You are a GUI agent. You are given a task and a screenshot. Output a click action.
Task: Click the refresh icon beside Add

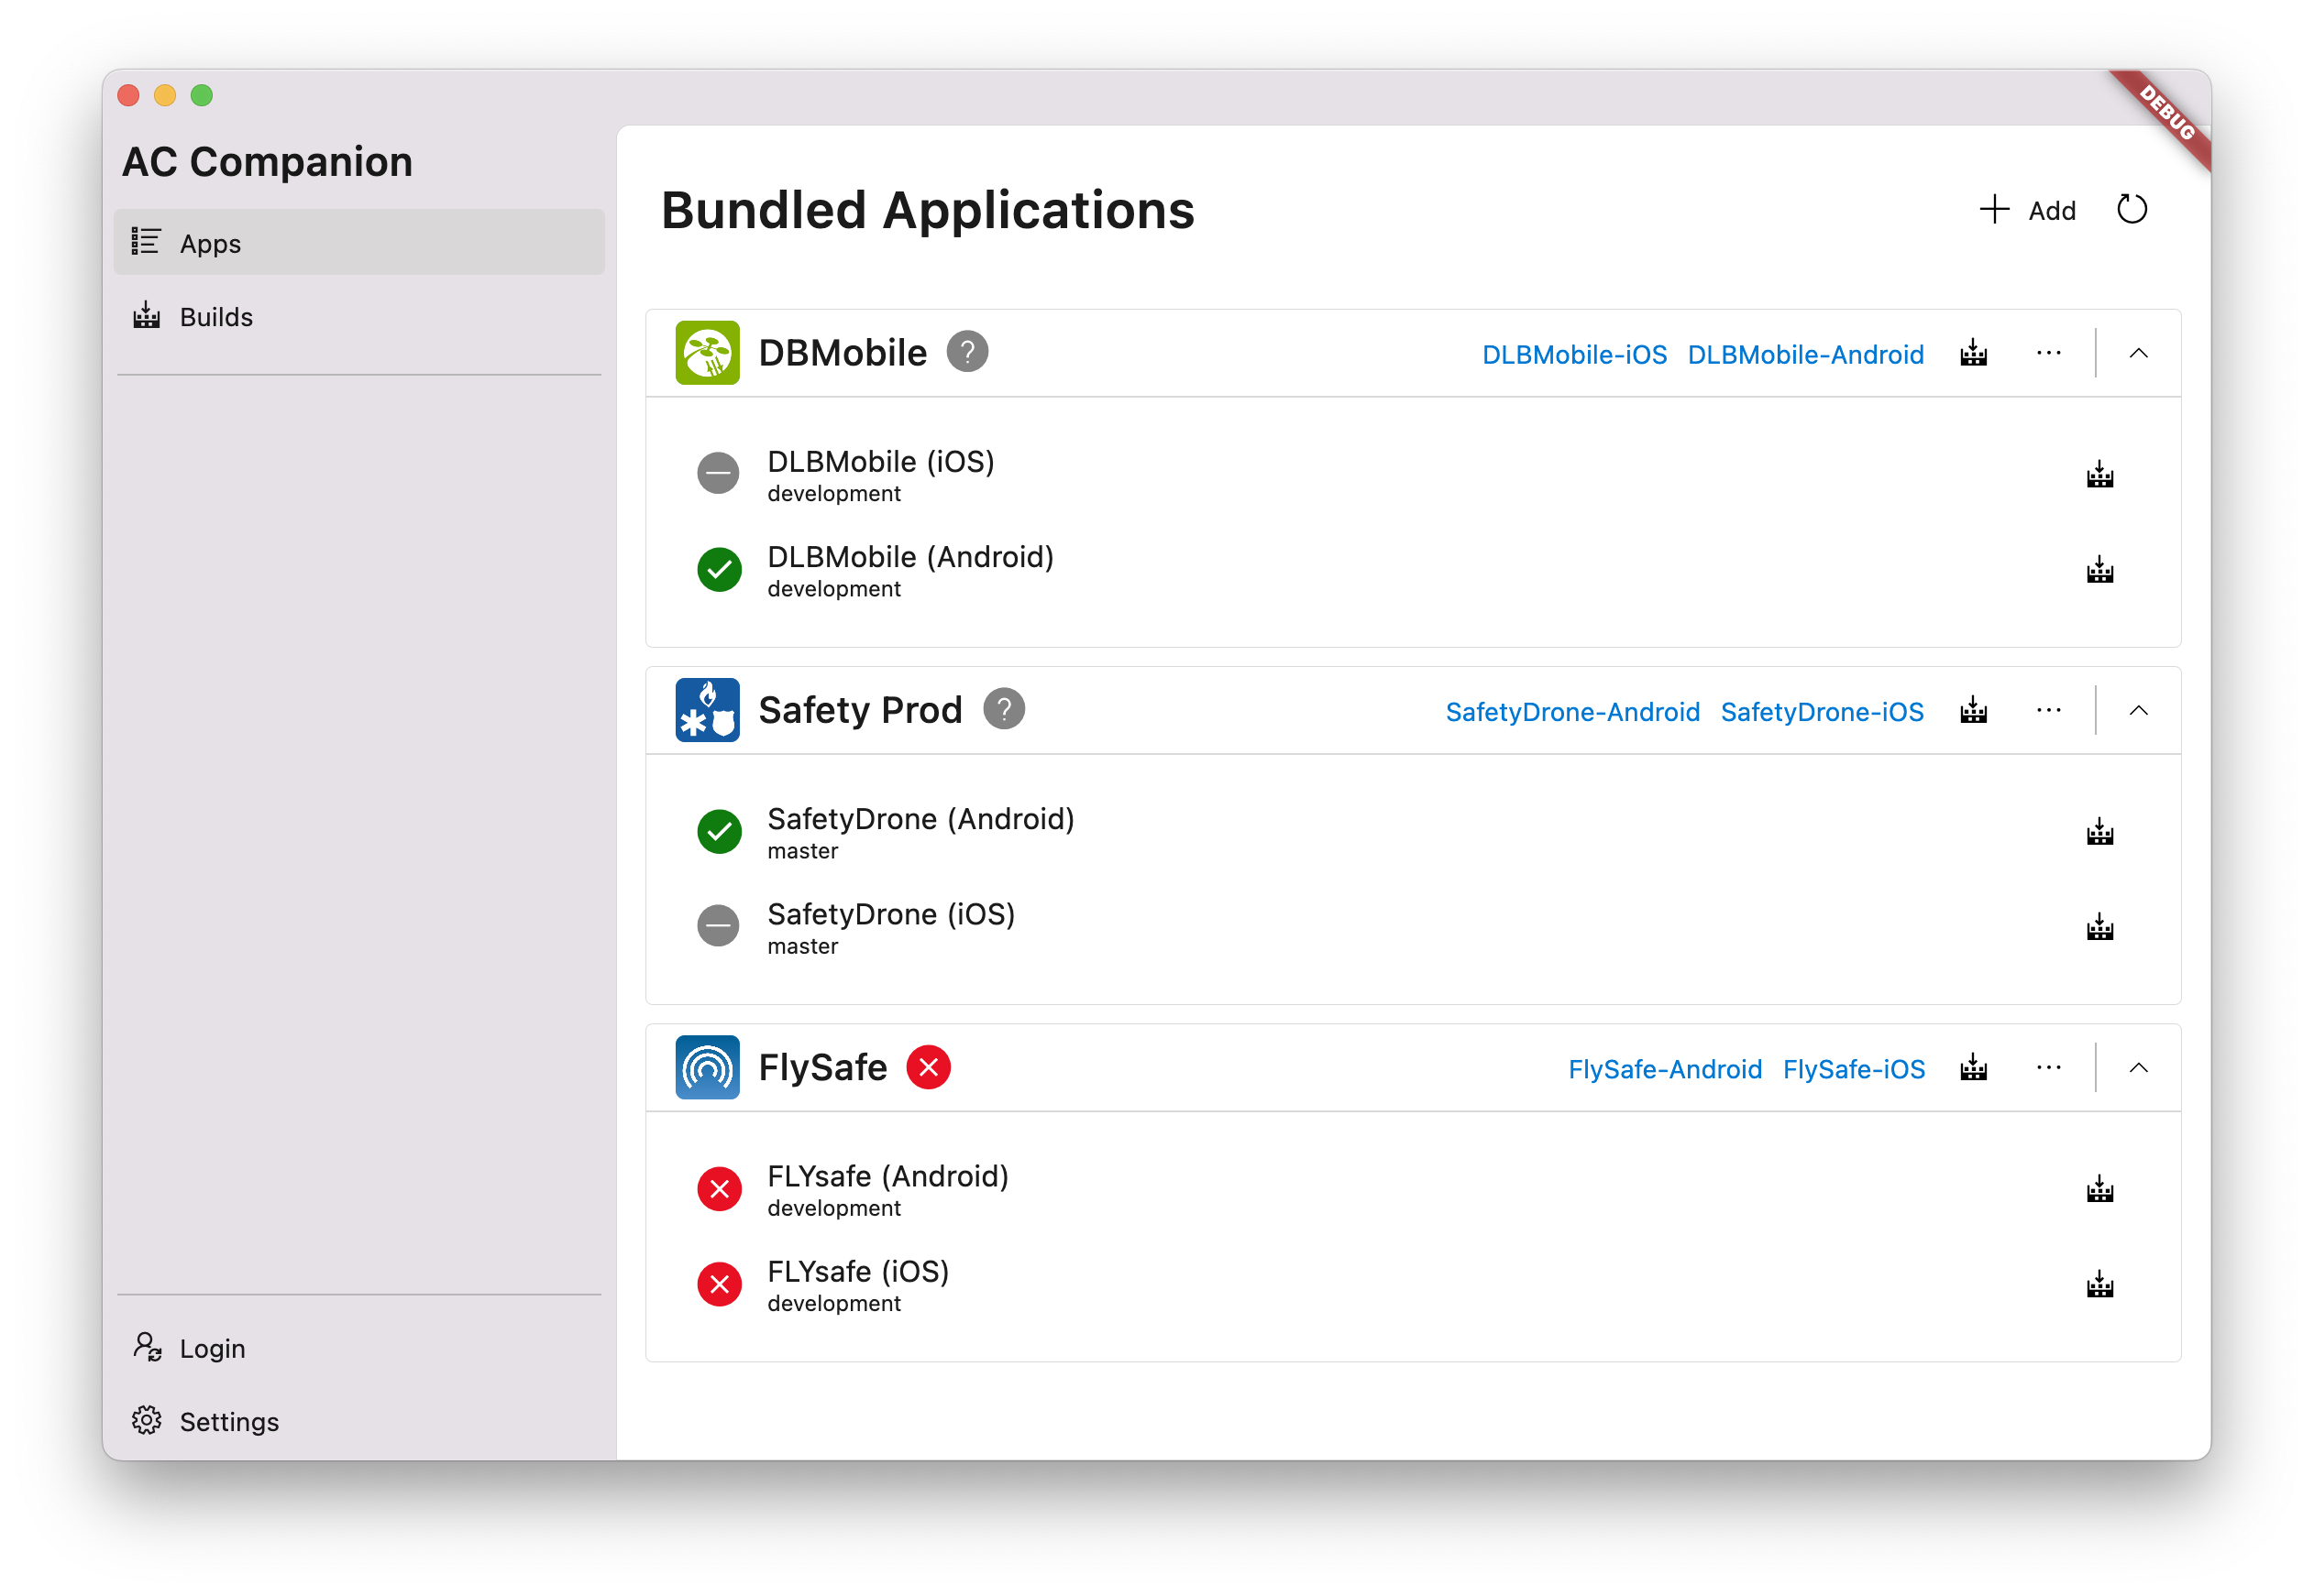(x=2131, y=209)
